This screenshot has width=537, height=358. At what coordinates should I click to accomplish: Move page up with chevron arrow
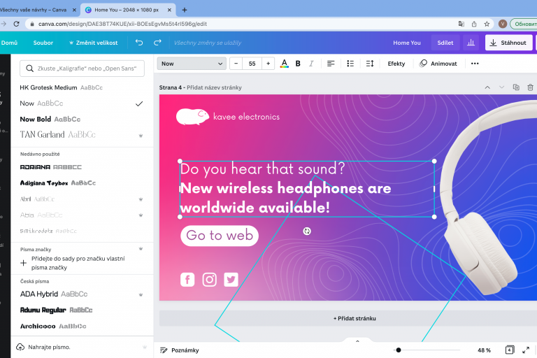tap(487, 87)
